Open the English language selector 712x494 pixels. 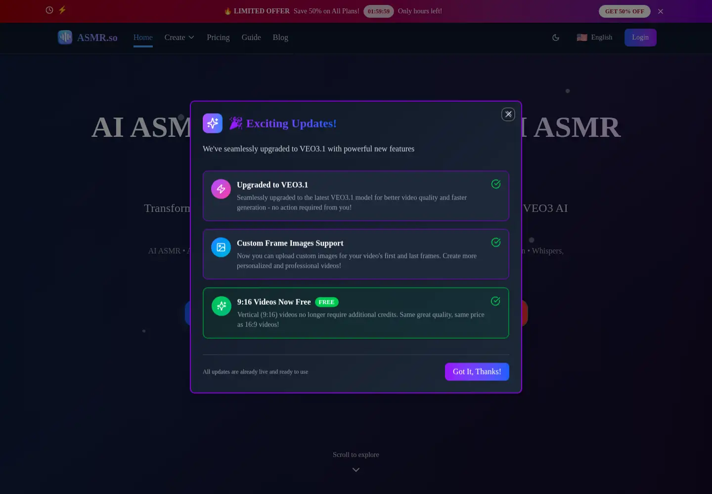(x=594, y=38)
